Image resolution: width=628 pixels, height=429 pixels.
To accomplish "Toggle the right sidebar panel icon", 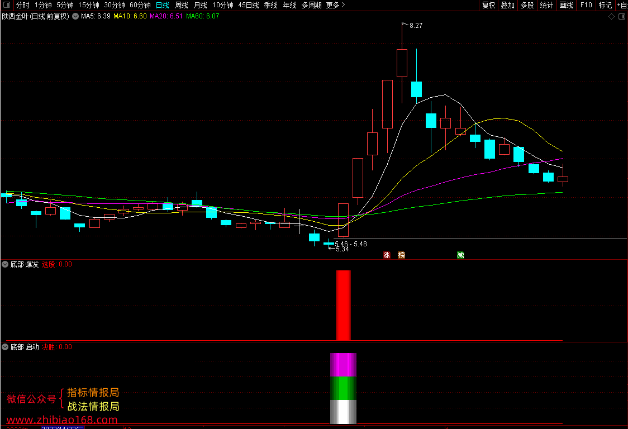I will 622,16.
